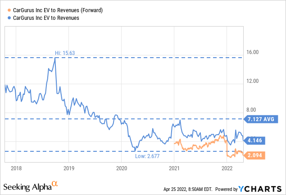Image resolution: width=286 pixels, height=195 pixels.
Task: Click the orange legend dot for Forward EV
Action: 9,10
